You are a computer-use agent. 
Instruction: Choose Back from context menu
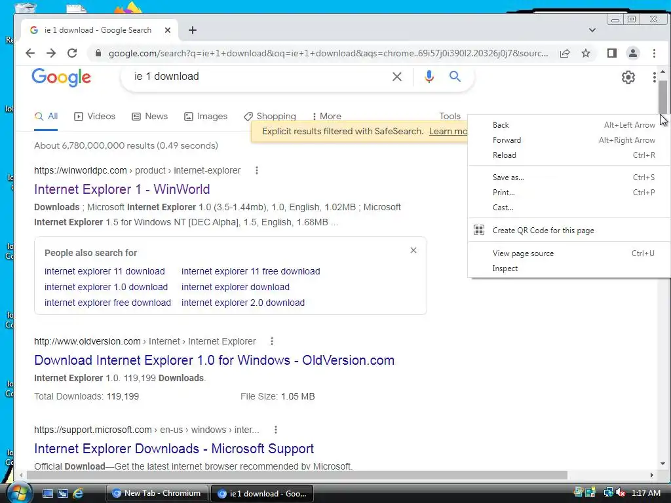pyautogui.click(x=569, y=125)
